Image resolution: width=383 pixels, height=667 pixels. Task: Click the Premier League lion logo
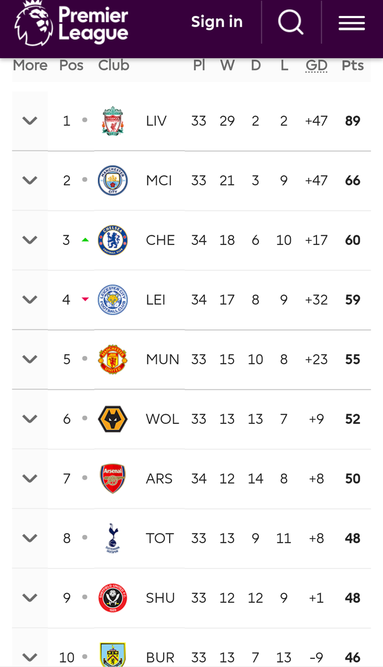click(x=34, y=23)
